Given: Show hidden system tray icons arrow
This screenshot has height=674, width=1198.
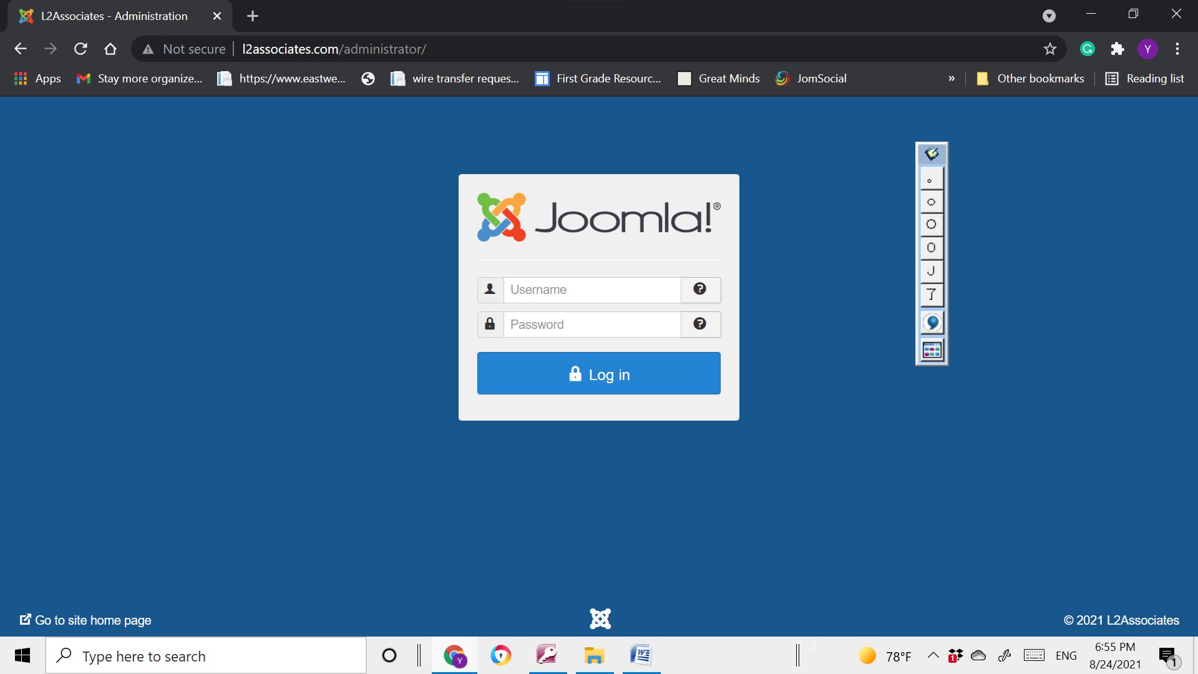Looking at the screenshot, I should point(933,655).
